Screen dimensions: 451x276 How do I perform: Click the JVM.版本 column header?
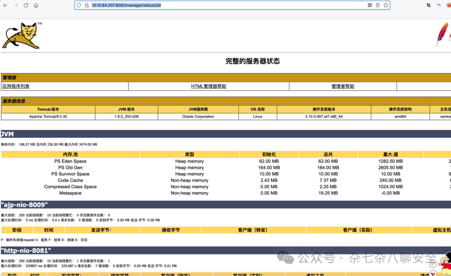[127, 109]
